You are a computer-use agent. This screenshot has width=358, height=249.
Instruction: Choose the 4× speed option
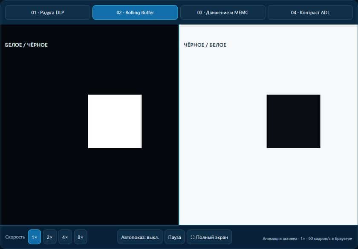[x=65, y=237]
